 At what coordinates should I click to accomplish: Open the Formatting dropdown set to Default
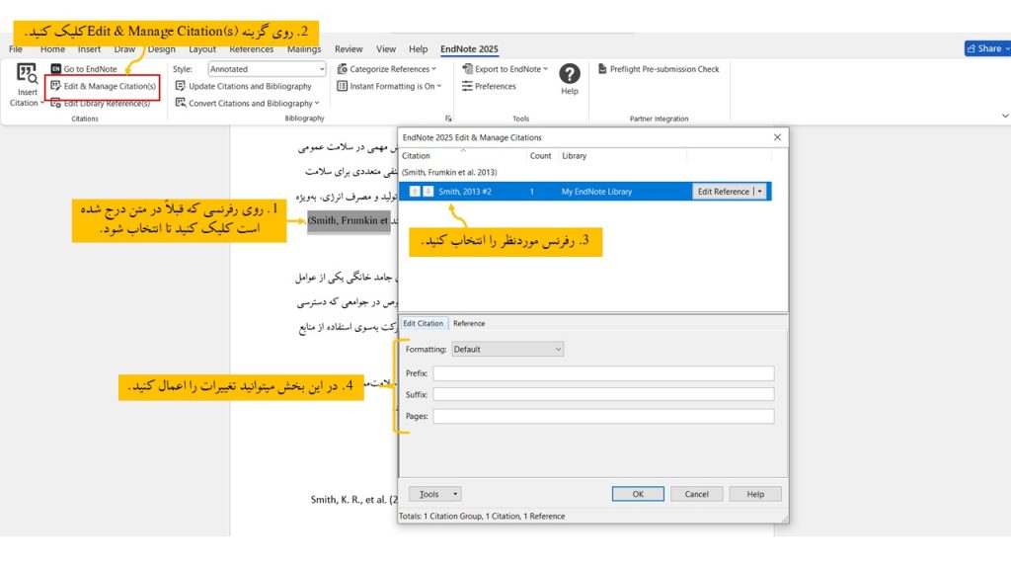coord(506,348)
